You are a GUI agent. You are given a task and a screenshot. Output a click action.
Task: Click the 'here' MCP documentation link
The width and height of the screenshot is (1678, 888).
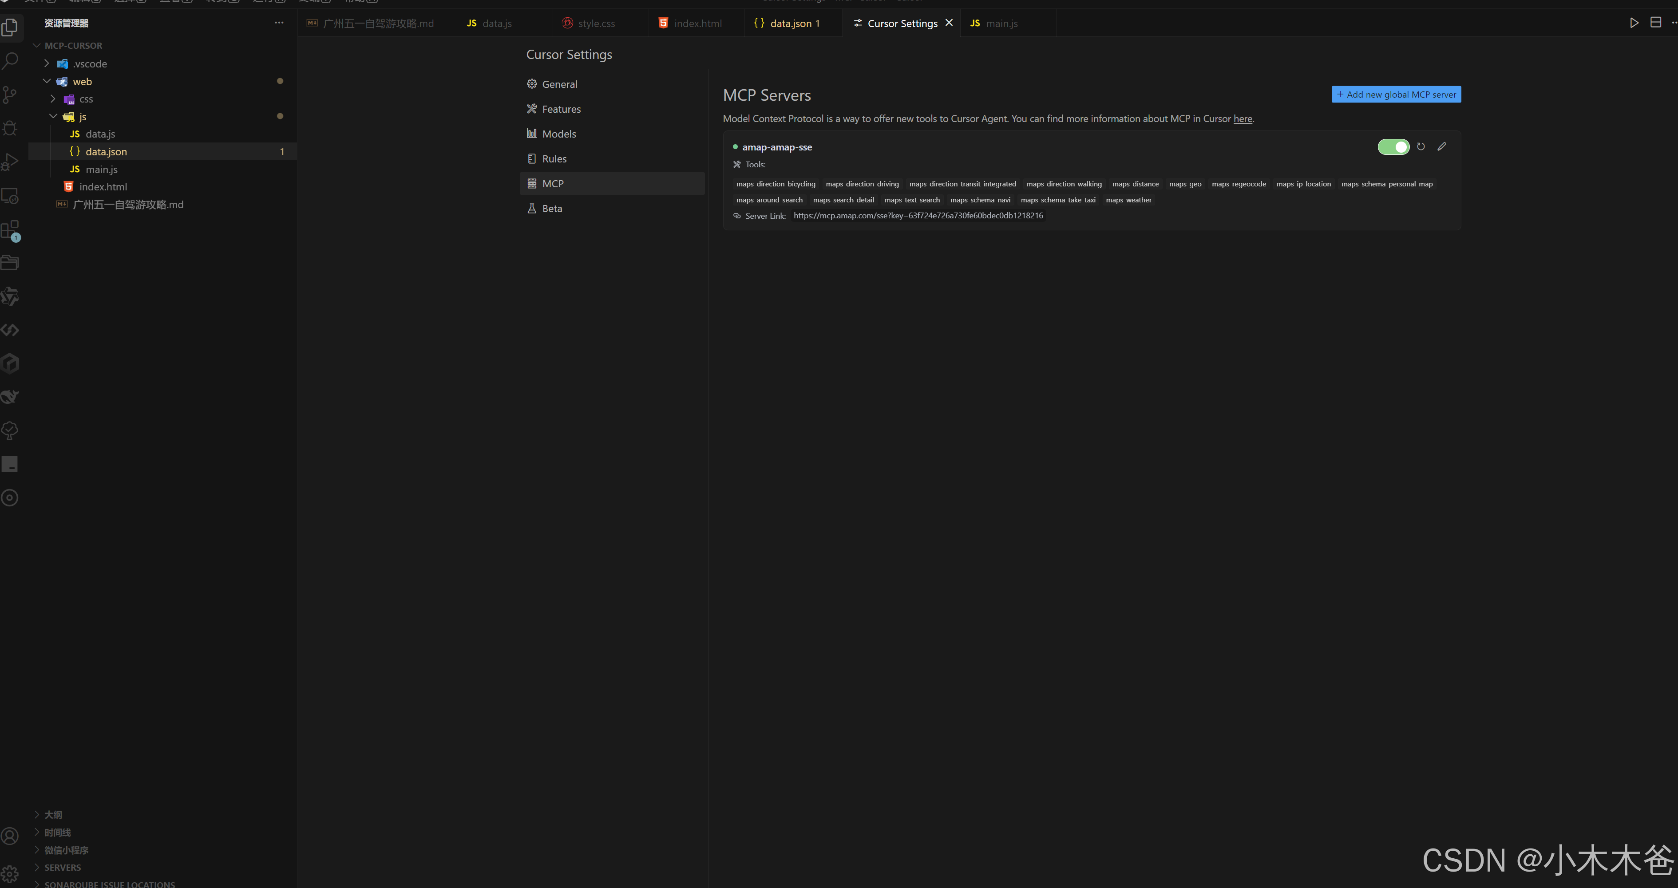pos(1242,118)
